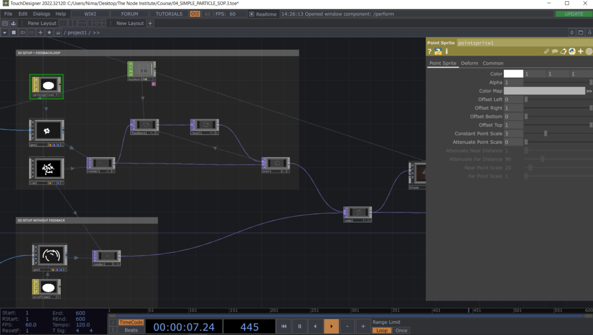This screenshot has width=593, height=335.
Task: Click the current frame 445 field
Action: (249, 327)
